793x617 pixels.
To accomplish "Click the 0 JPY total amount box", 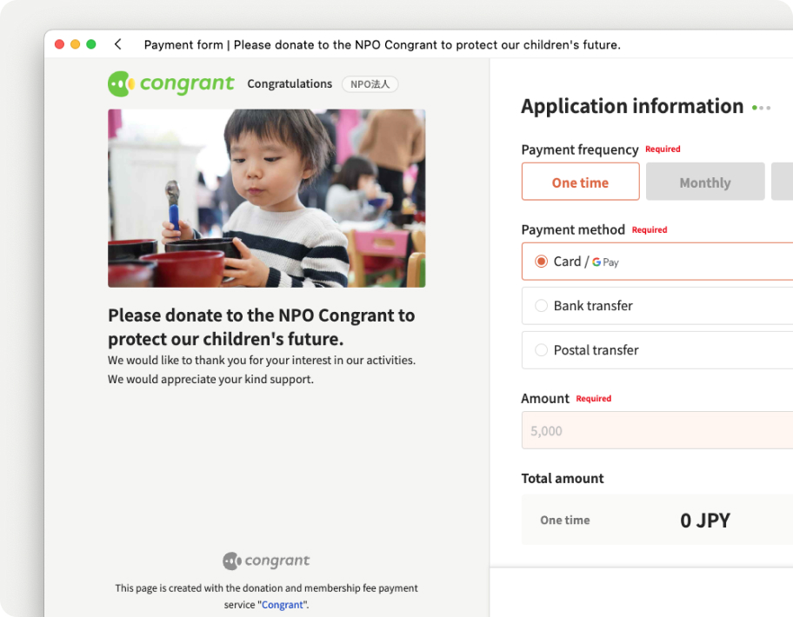I will pyautogui.click(x=657, y=520).
